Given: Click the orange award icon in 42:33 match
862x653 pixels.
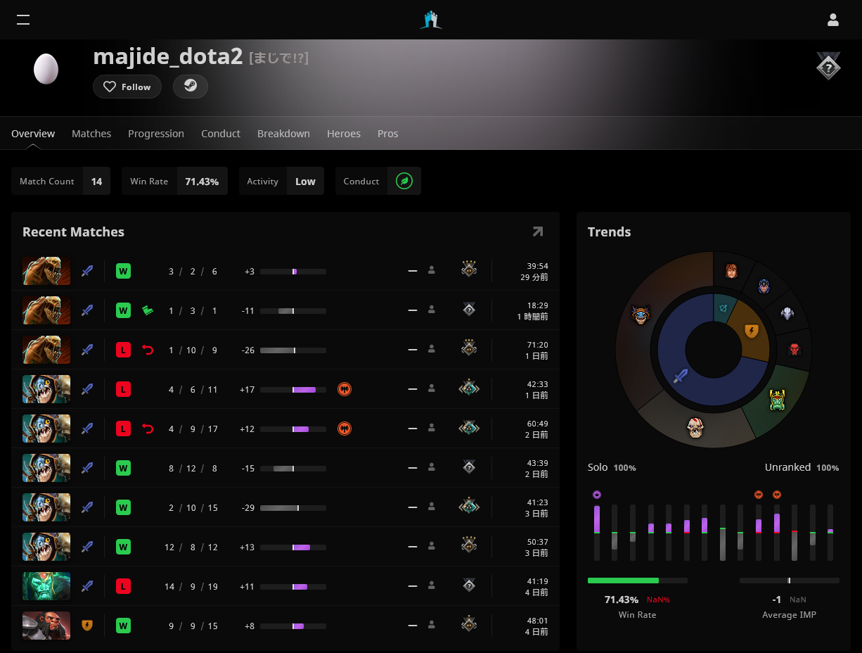Looking at the screenshot, I should pyautogui.click(x=345, y=389).
